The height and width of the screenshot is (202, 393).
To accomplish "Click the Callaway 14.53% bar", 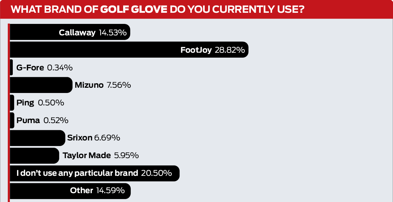I will coord(70,32).
